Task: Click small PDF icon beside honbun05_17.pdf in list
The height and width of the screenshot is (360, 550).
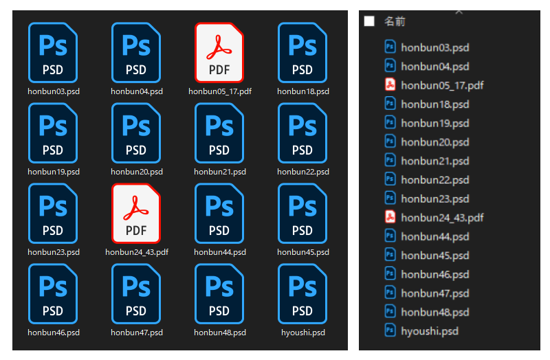Action: (x=390, y=85)
